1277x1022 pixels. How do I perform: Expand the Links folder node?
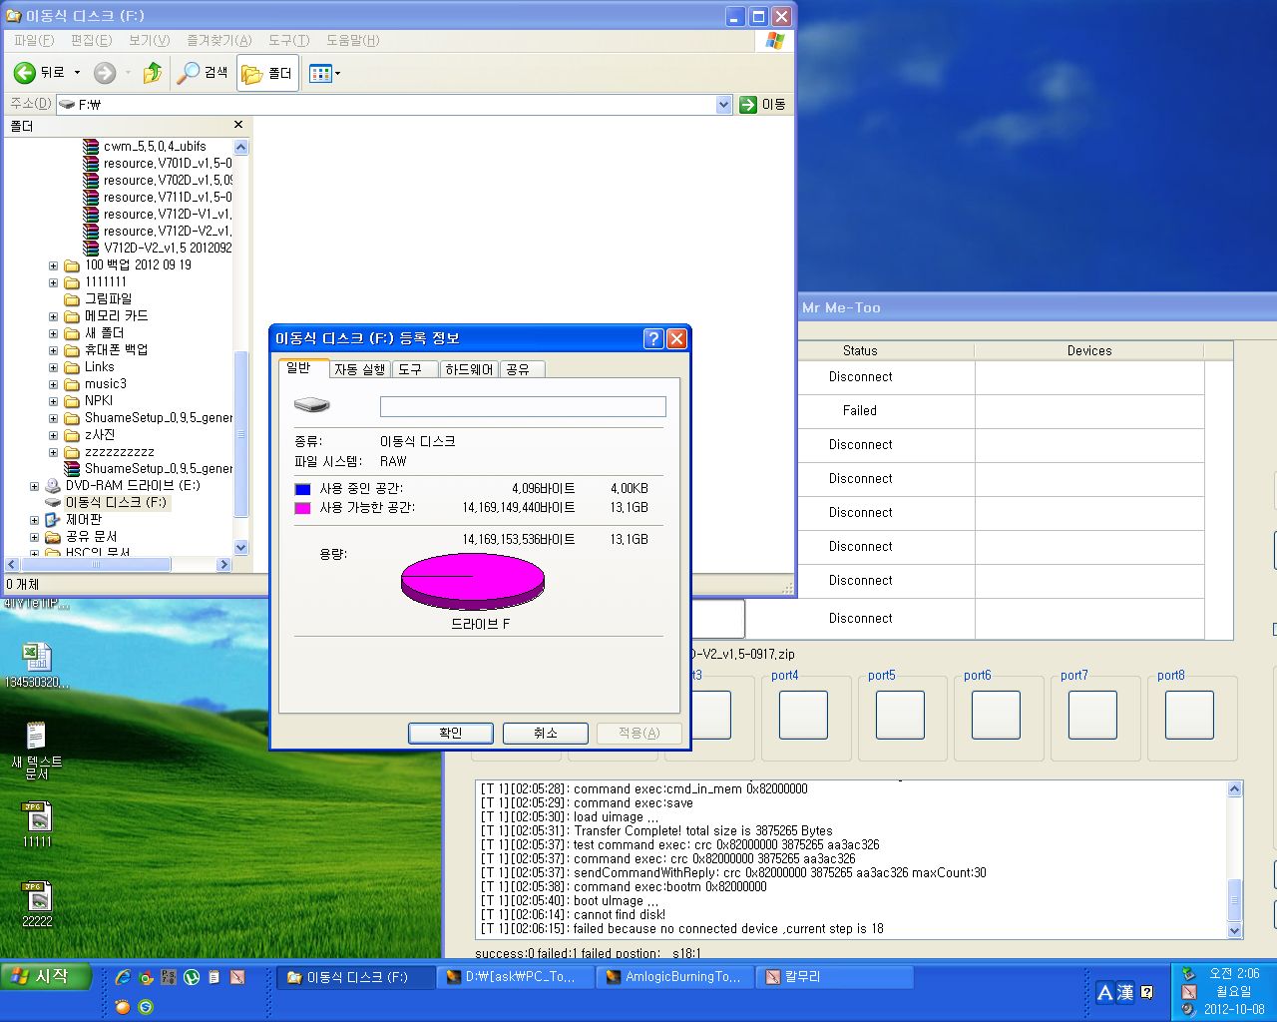click(53, 368)
